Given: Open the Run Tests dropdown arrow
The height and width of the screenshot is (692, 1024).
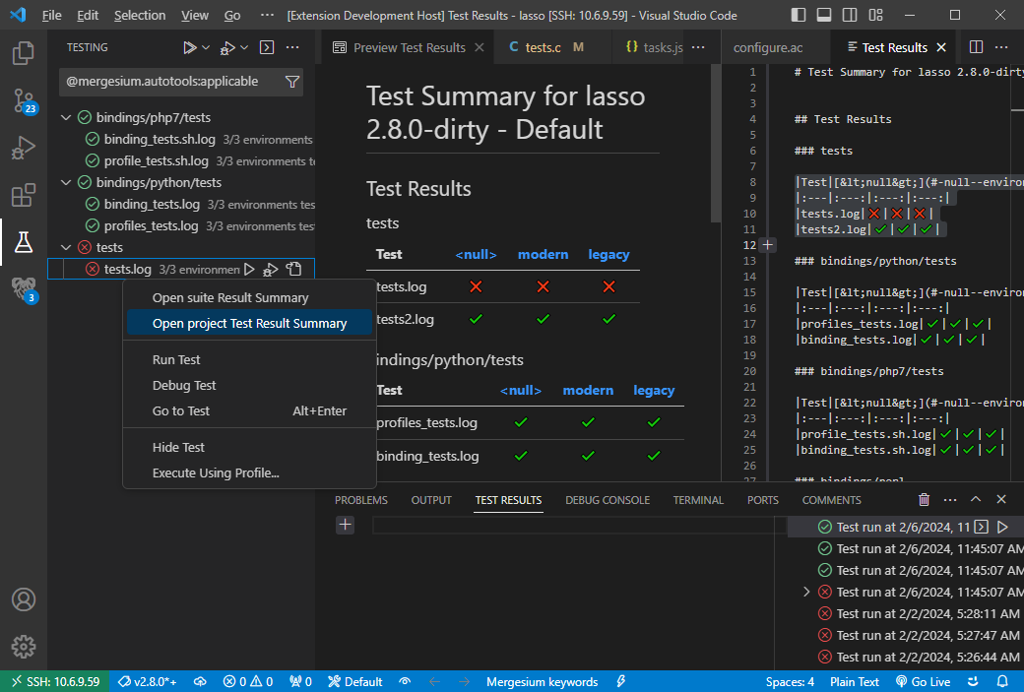Looking at the screenshot, I should [x=206, y=47].
